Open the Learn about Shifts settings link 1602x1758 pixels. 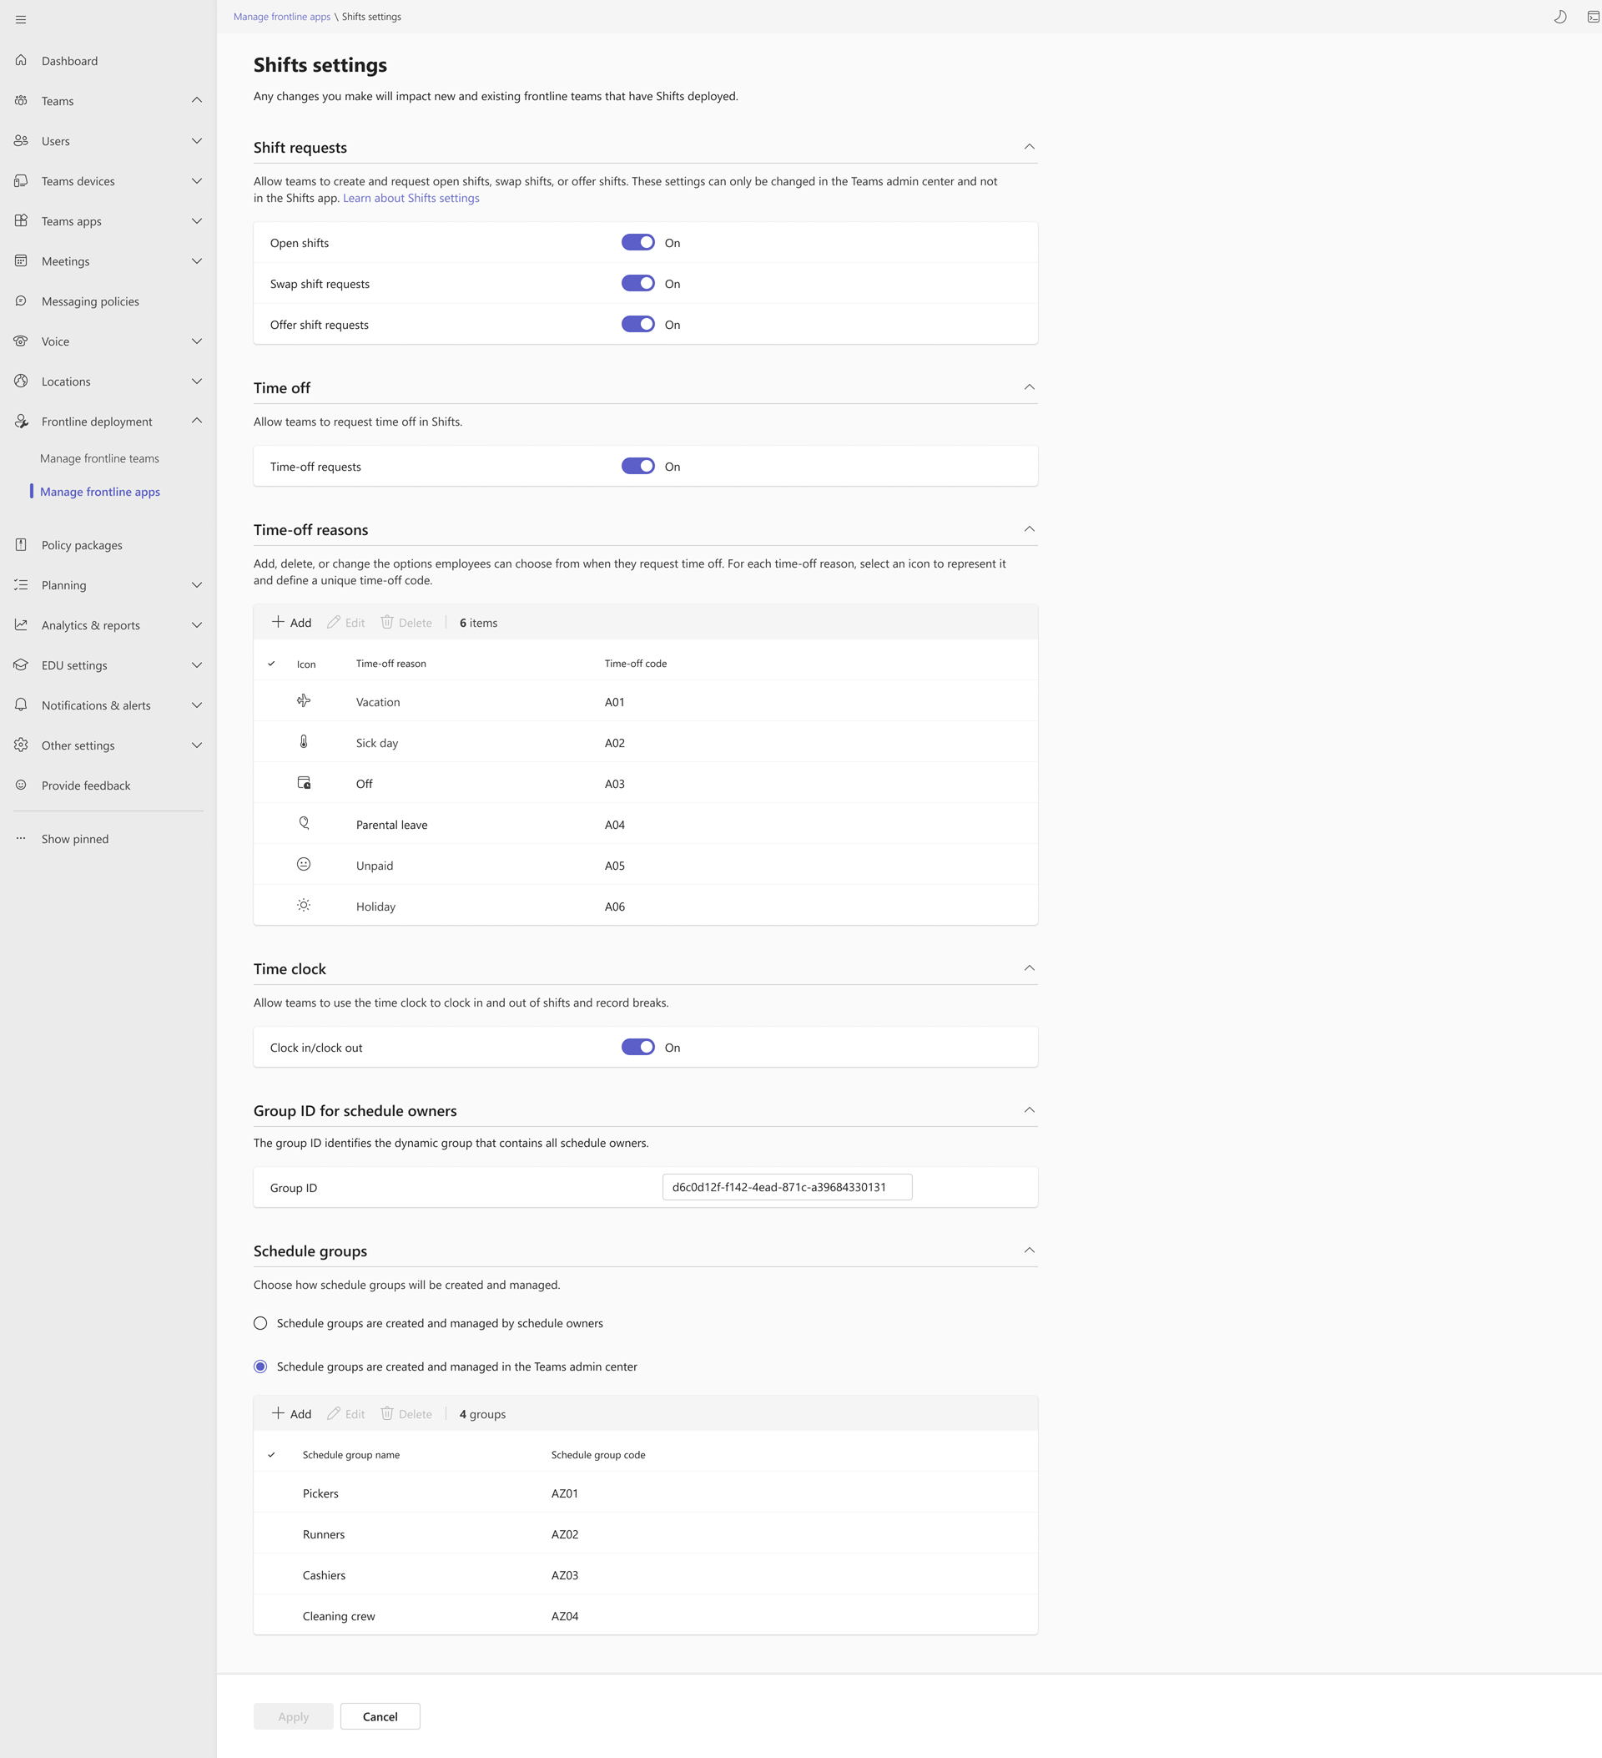tap(411, 198)
